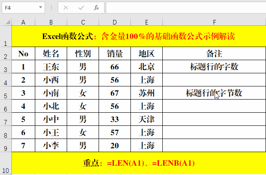This screenshot has width=266, height=175.
Task: Select column C header
Action: coord(83,22)
